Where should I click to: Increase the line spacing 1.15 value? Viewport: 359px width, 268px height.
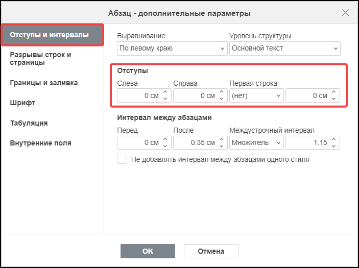[334, 139]
